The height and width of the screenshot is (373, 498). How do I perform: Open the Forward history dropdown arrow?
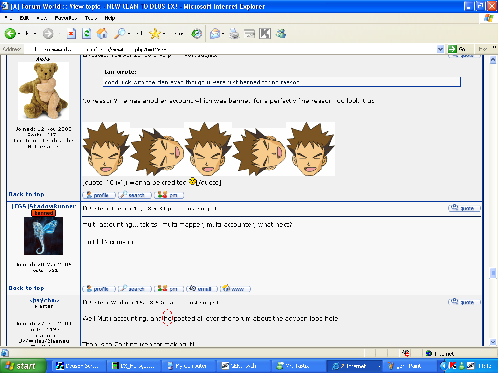click(59, 34)
